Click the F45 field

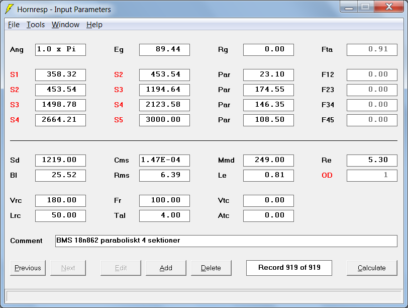(x=372, y=120)
